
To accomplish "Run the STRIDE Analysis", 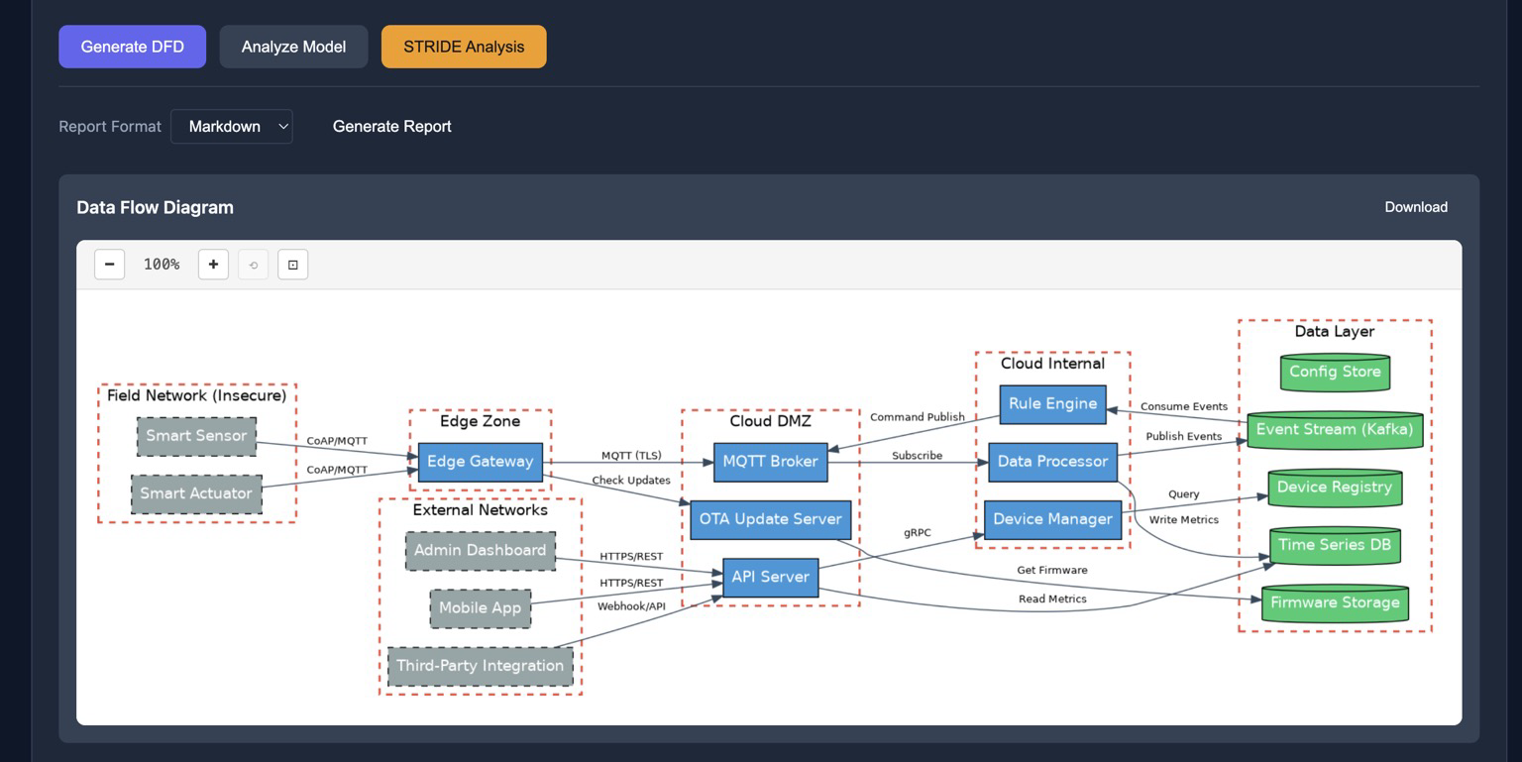I will click(464, 47).
